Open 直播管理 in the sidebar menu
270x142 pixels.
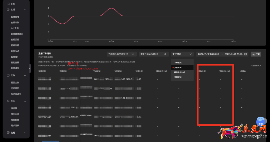coord(15,17)
